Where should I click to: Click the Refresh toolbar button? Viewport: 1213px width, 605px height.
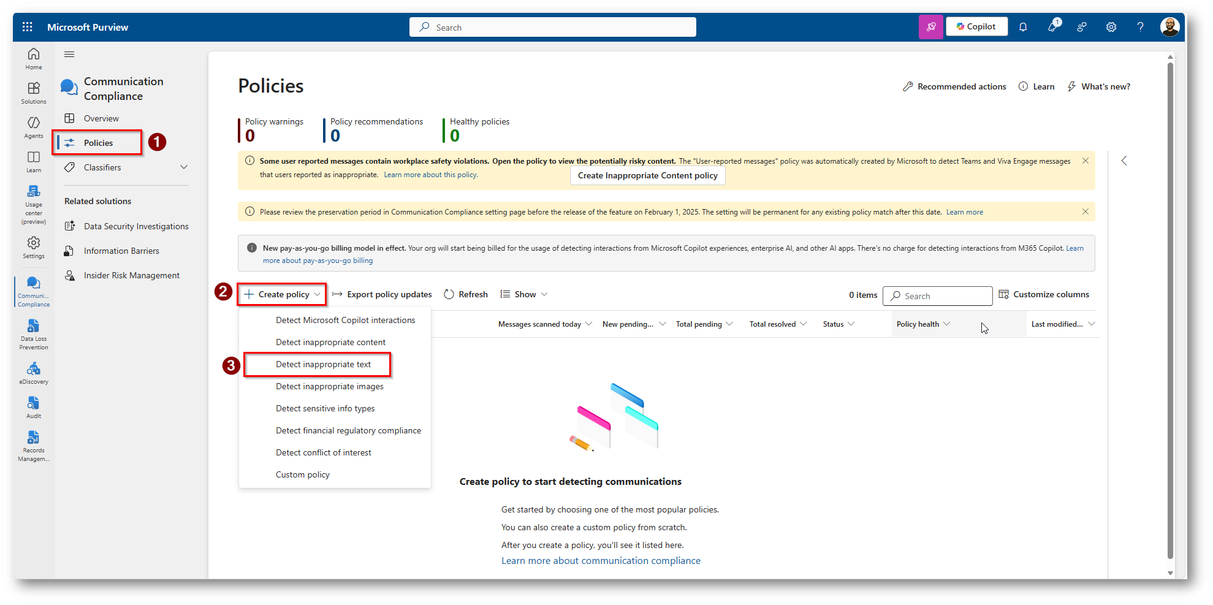(466, 294)
